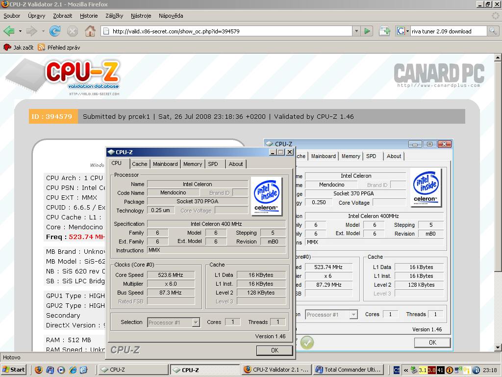Click the orange ID : 394579 label
The image size is (502, 377).
coord(53,116)
